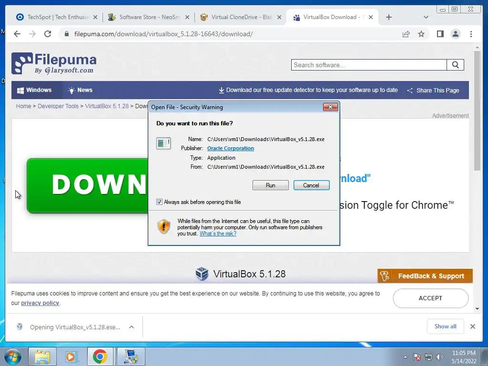
Task: Open the Windows Start menu
Action: (x=13, y=356)
